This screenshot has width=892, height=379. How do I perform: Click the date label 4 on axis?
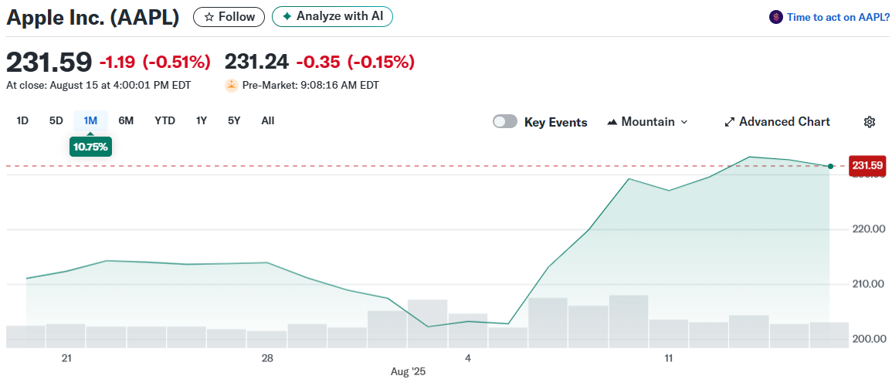468,358
